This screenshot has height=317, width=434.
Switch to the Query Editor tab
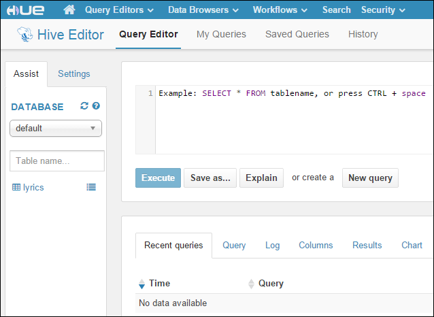point(148,34)
